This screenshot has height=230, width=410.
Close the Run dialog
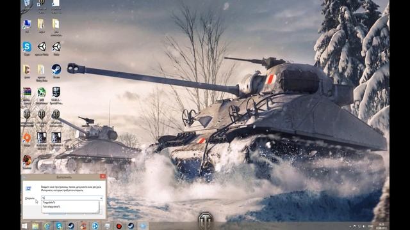coord(102,176)
